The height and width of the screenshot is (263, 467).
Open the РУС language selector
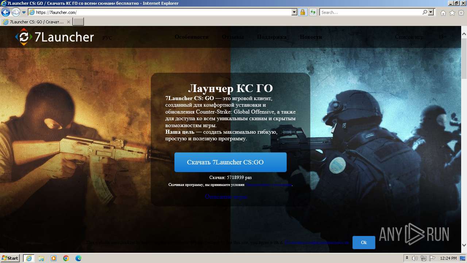coord(107,38)
